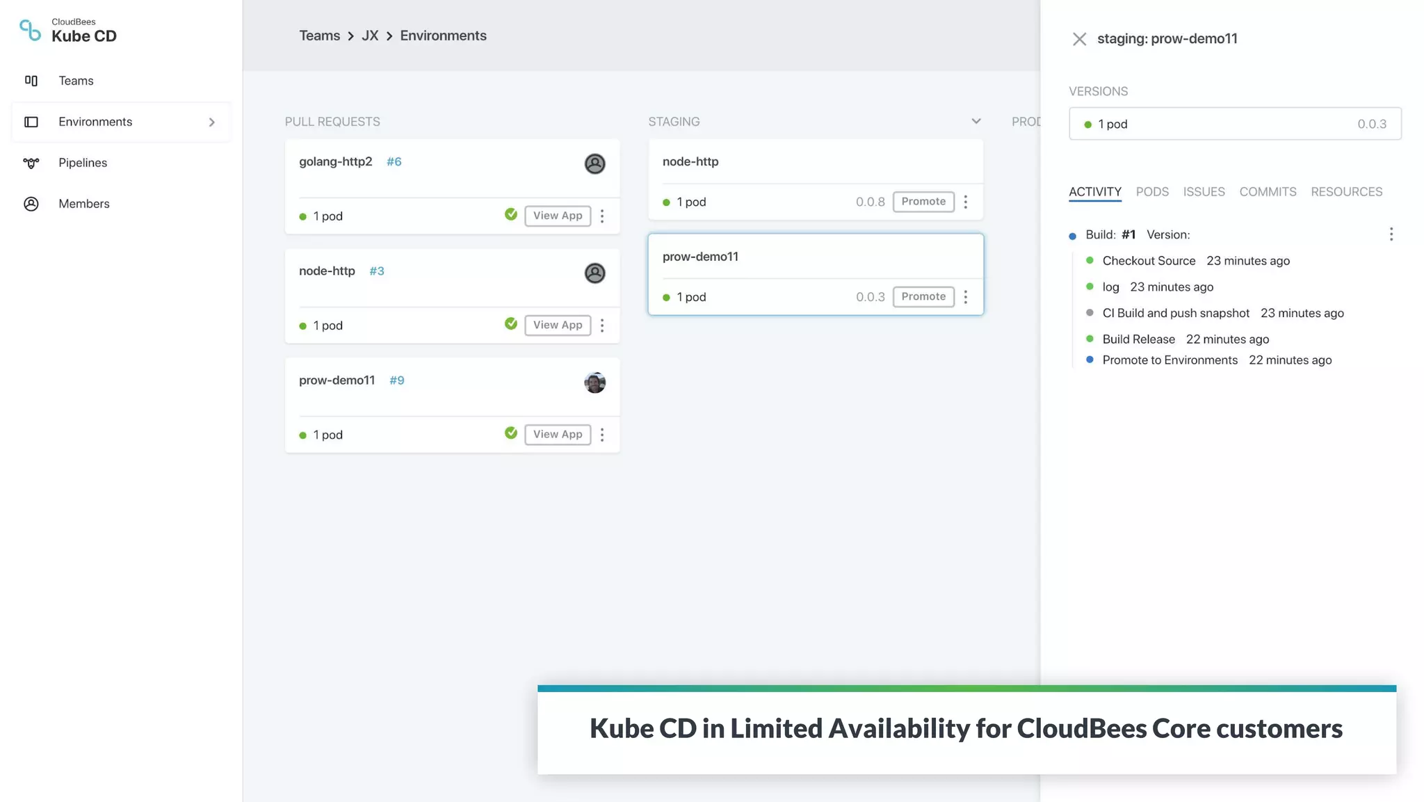
Task: Switch to the Pods tab
Action: pos(1152,191)
